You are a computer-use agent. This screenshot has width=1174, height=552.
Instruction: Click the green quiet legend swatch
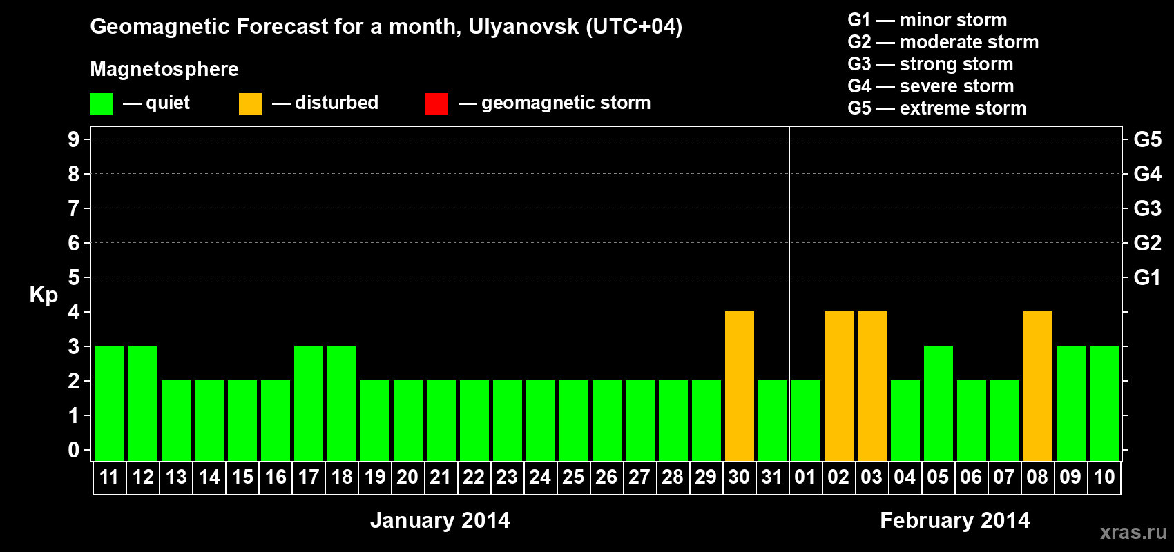101,104
